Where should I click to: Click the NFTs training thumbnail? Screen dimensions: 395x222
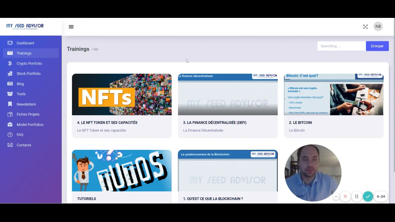122,94
